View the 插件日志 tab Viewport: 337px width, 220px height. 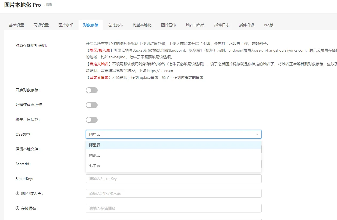pyautogui.click(x=222, y=25)
